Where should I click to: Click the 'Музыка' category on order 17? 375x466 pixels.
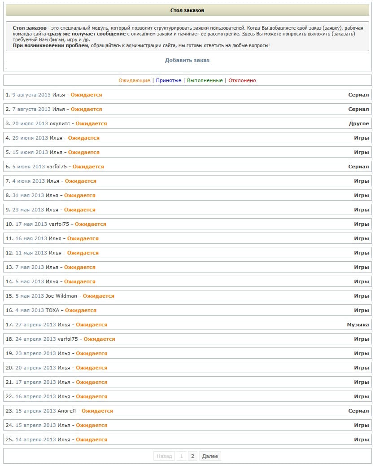358,325
